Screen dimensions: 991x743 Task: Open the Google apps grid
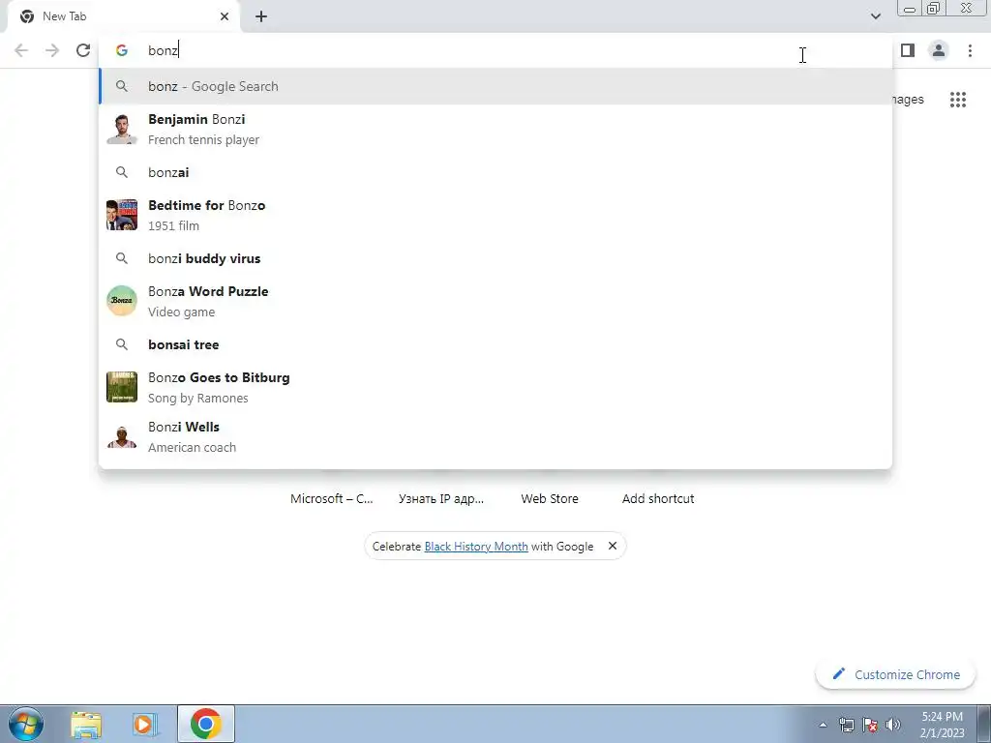(x=958, y=100)
